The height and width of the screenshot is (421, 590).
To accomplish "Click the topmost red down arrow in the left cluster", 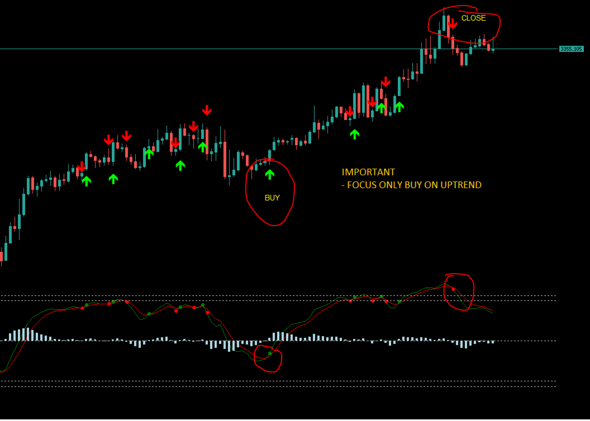I will (127, 135).
